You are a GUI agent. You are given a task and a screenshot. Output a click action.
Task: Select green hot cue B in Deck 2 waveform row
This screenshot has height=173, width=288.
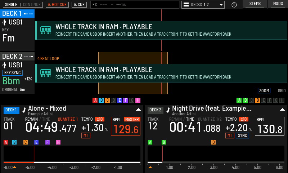click(245, 100)
